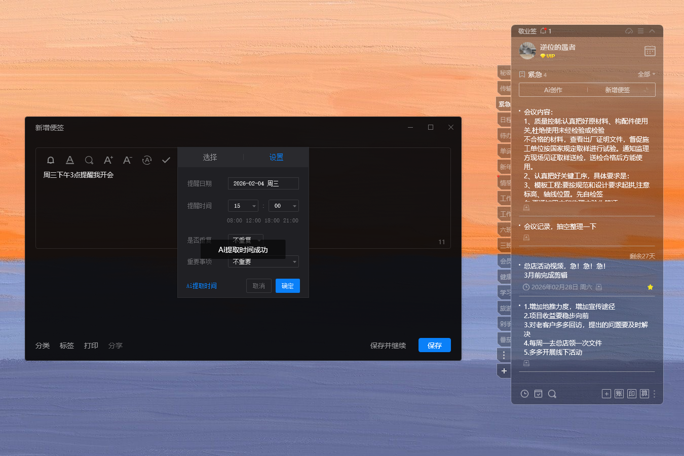Switch to the 选择 tab in reminder dialog
This screenshot has width=684, height=456.
(x=210, y=157)
